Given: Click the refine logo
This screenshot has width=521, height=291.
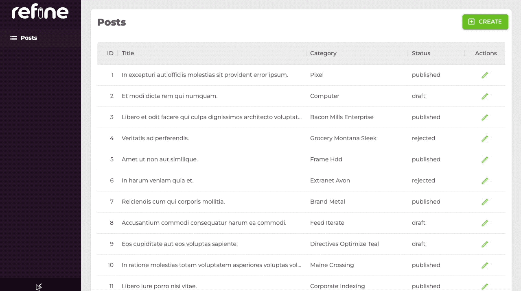Looking at the screenshot, I should point(40,13).
